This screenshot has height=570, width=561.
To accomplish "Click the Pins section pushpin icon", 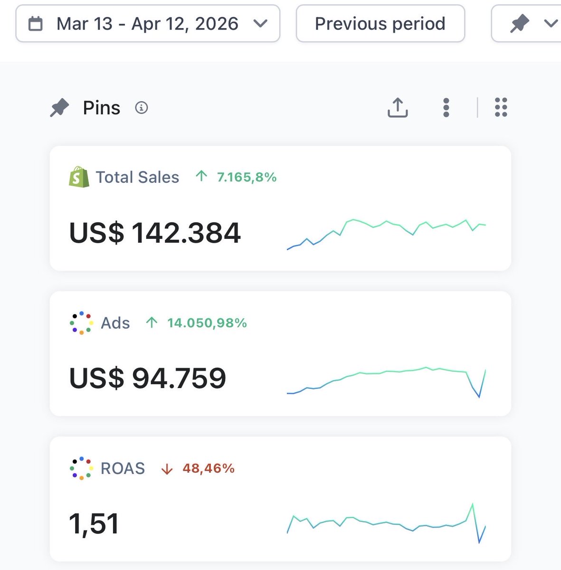I will point(59,108).
